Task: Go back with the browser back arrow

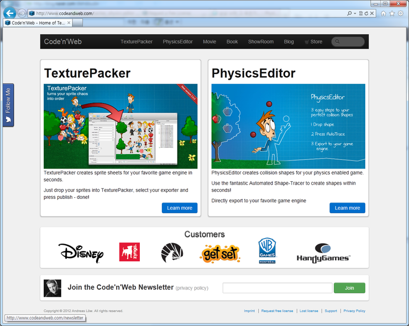Action: point(9,13)
